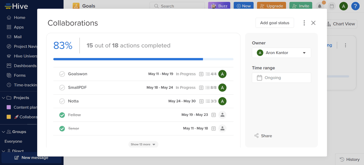Viewport: 364px width, 165px height.
Task: Click the assignee avatar on Notta row
Action: (x=222, y=101)
